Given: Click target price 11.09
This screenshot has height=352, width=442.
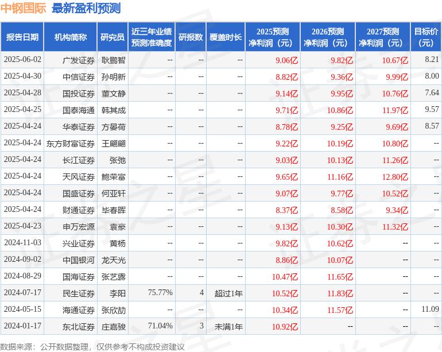Looking at the screenshot, I should click(x=430, y=309).
